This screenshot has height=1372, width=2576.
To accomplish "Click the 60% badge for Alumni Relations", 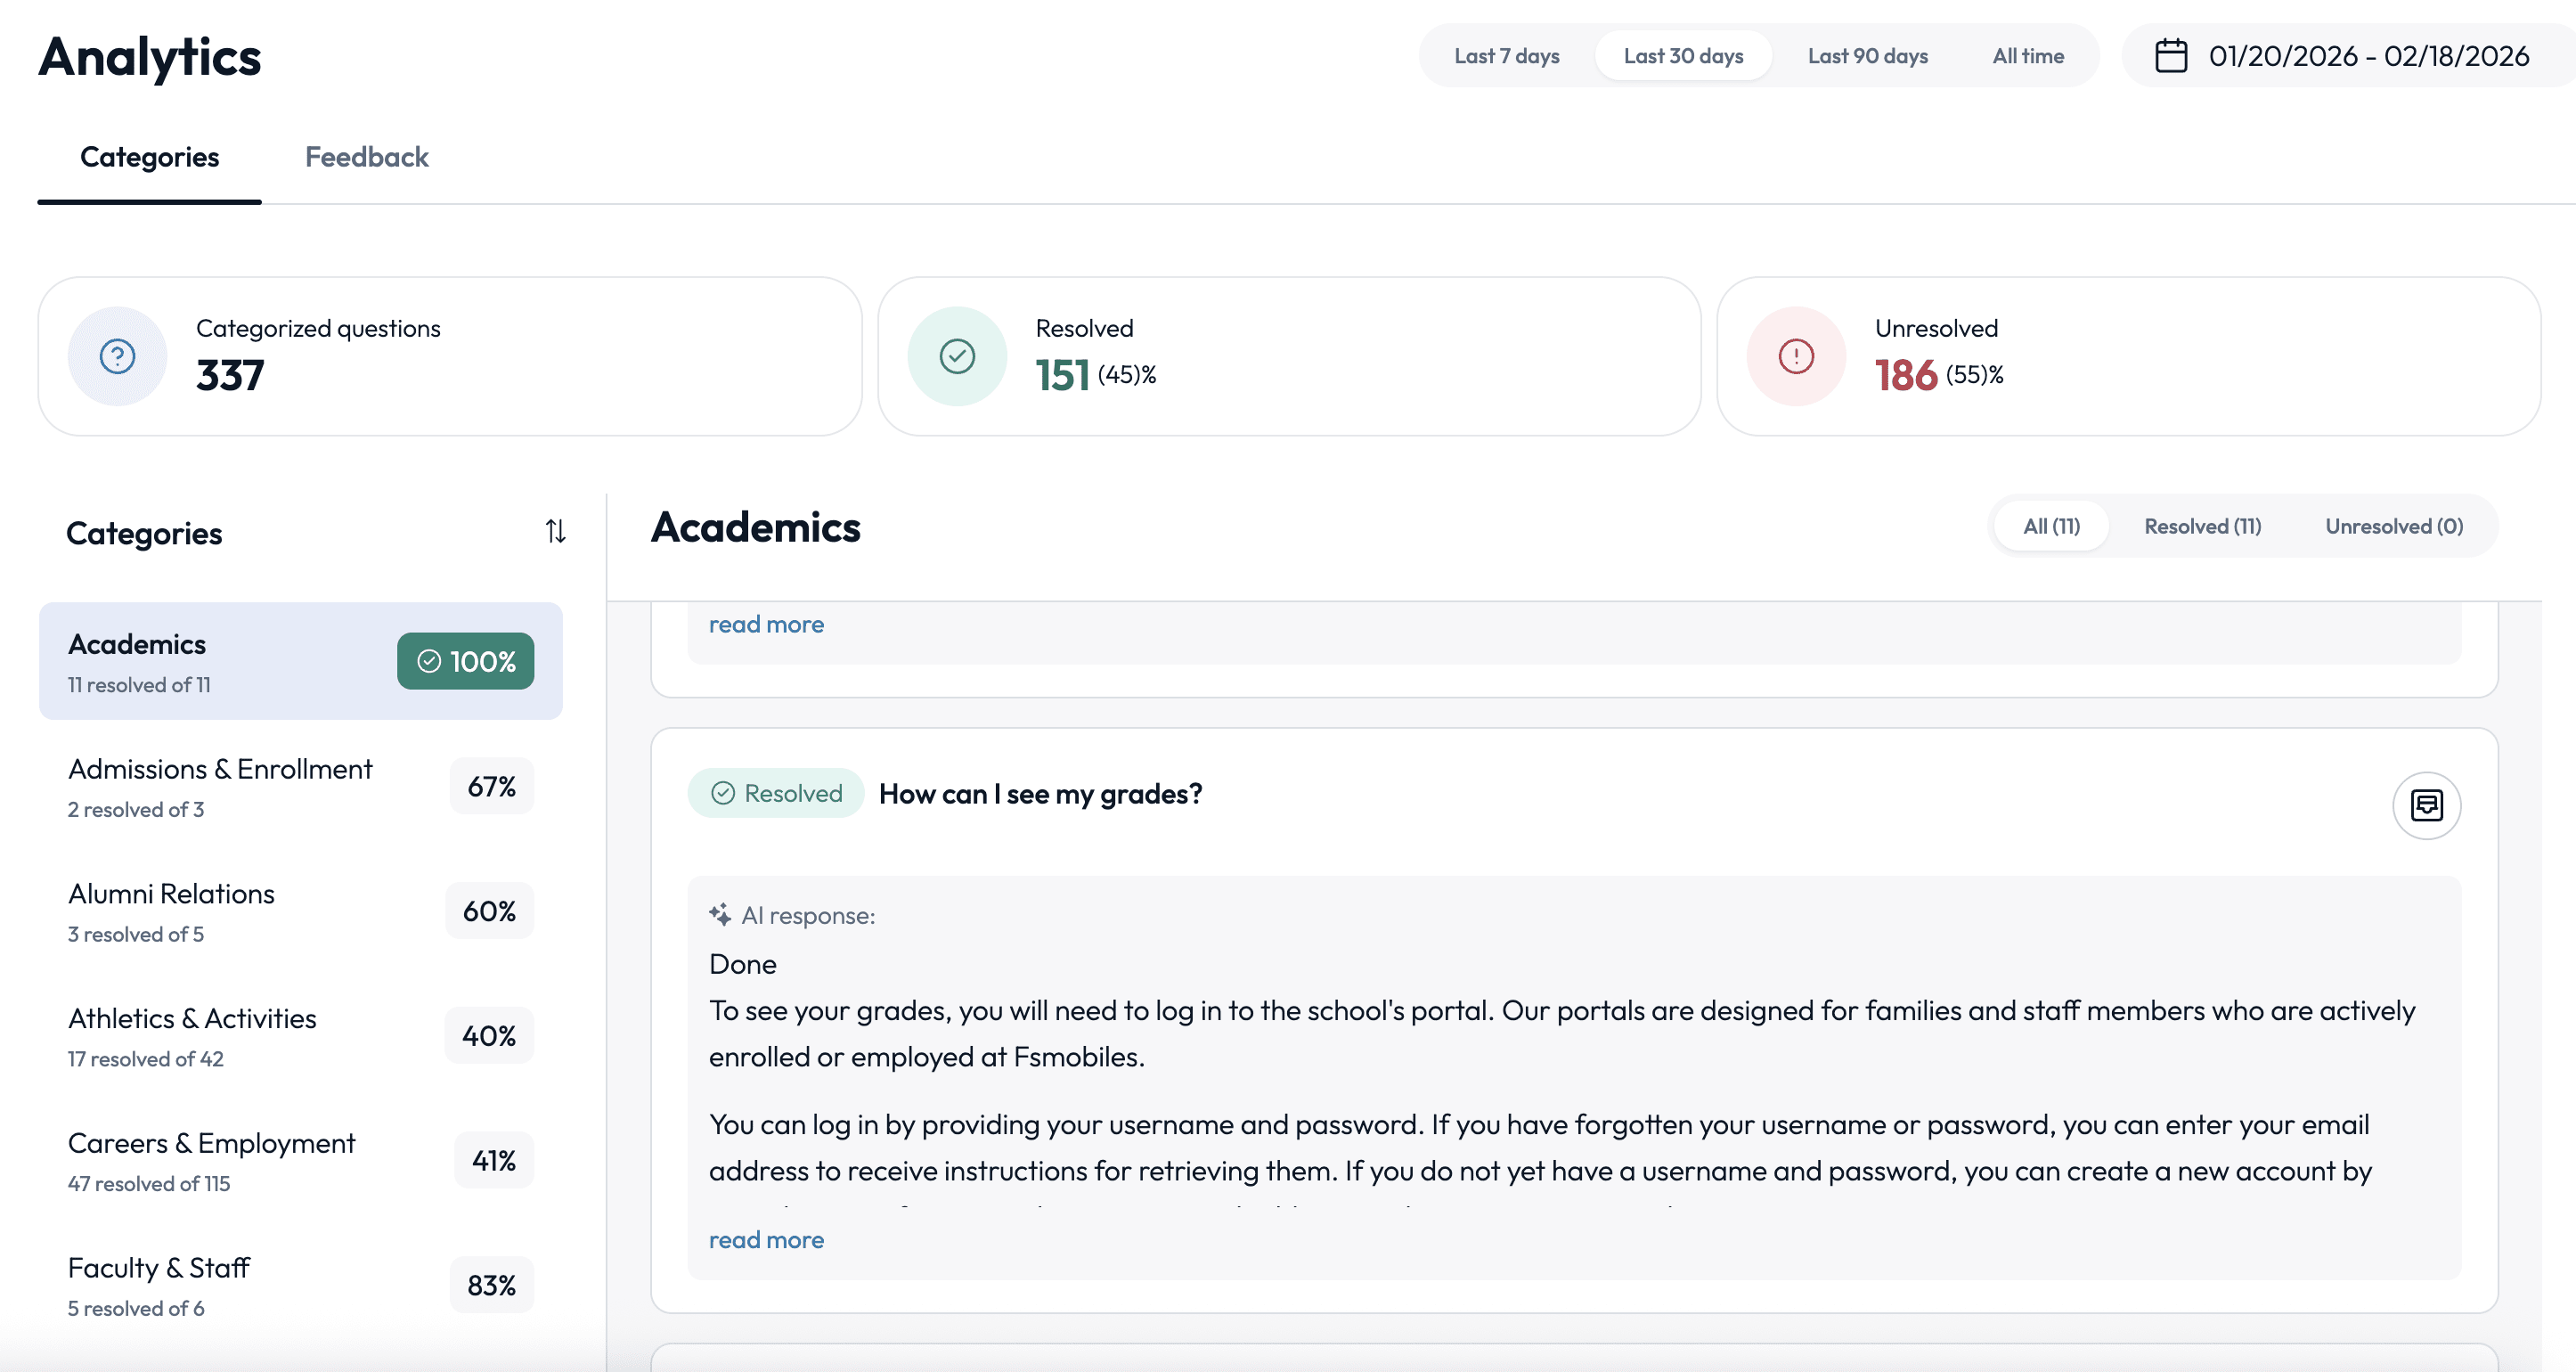I will (x=489, y=911).
